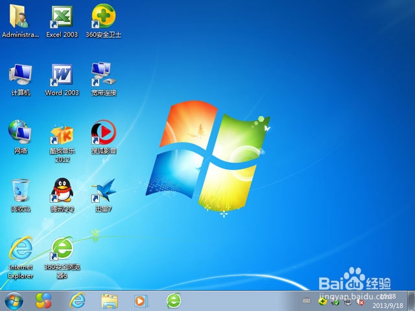The width and height of the screenshot is (415, 311).
Task: Open the clock showing 2013/9/18
Action: point(388,301)
